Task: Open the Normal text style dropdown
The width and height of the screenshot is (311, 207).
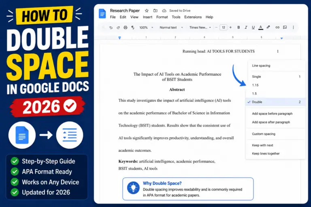Action: click(171, 27)
